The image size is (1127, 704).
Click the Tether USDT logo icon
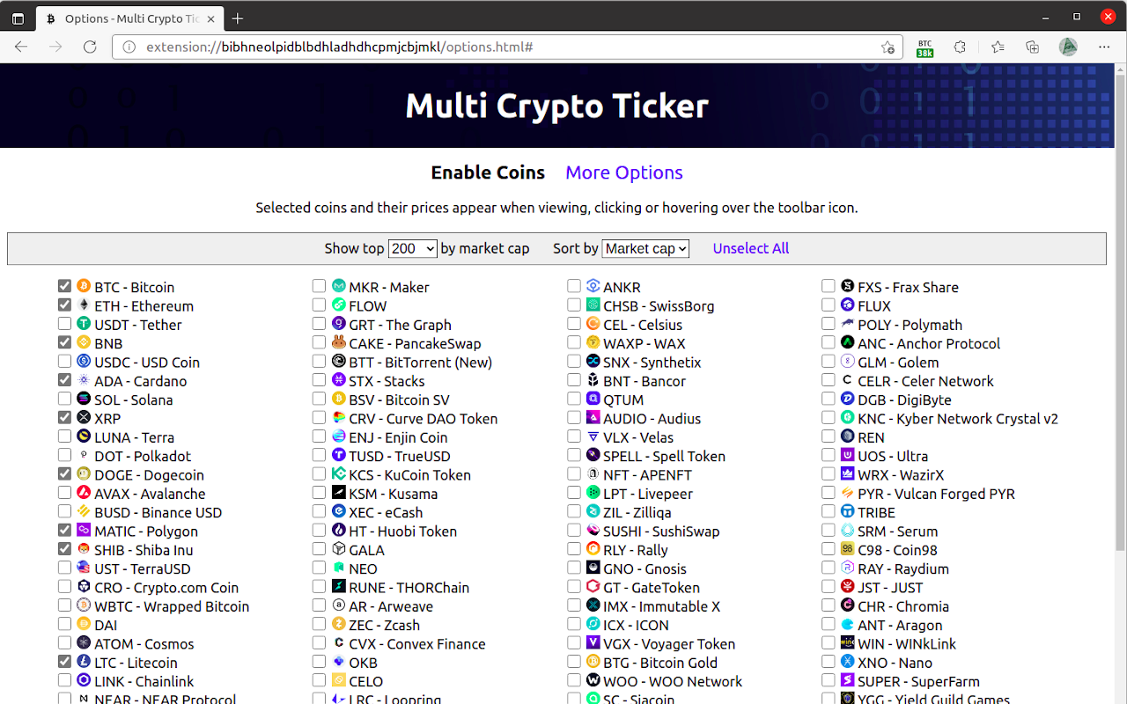pos(84,325)
